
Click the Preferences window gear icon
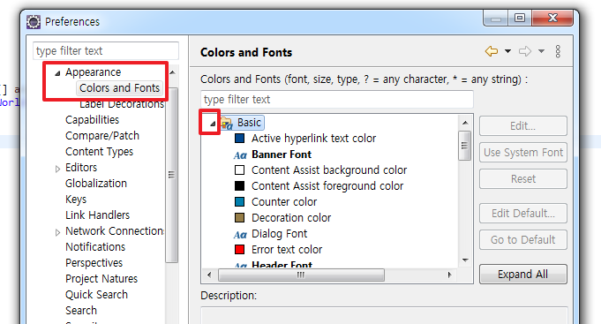(x=34, y=22)
